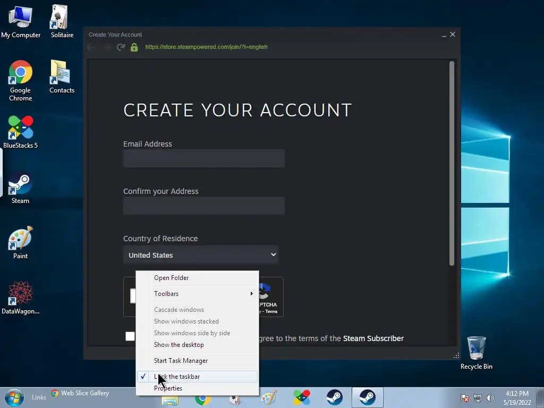
Task: Click the Paint icon in the taskbar
Action: click(269, 397)
